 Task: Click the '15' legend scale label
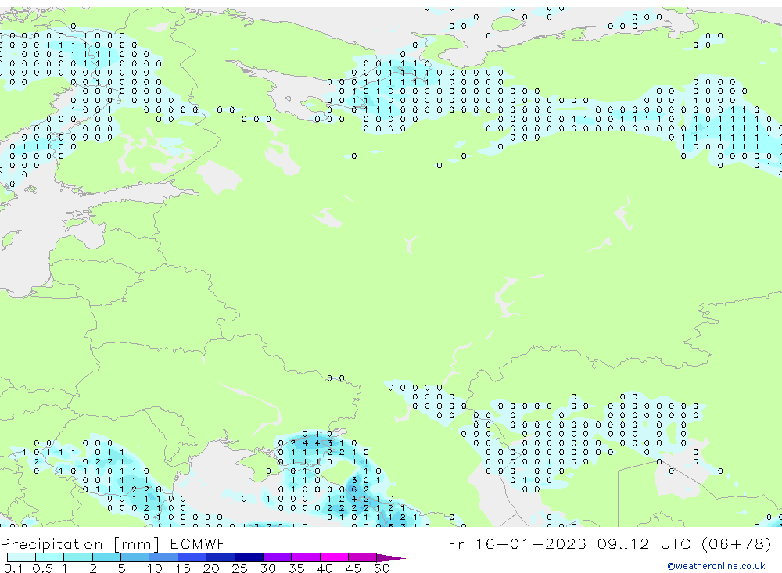(183, 568)
